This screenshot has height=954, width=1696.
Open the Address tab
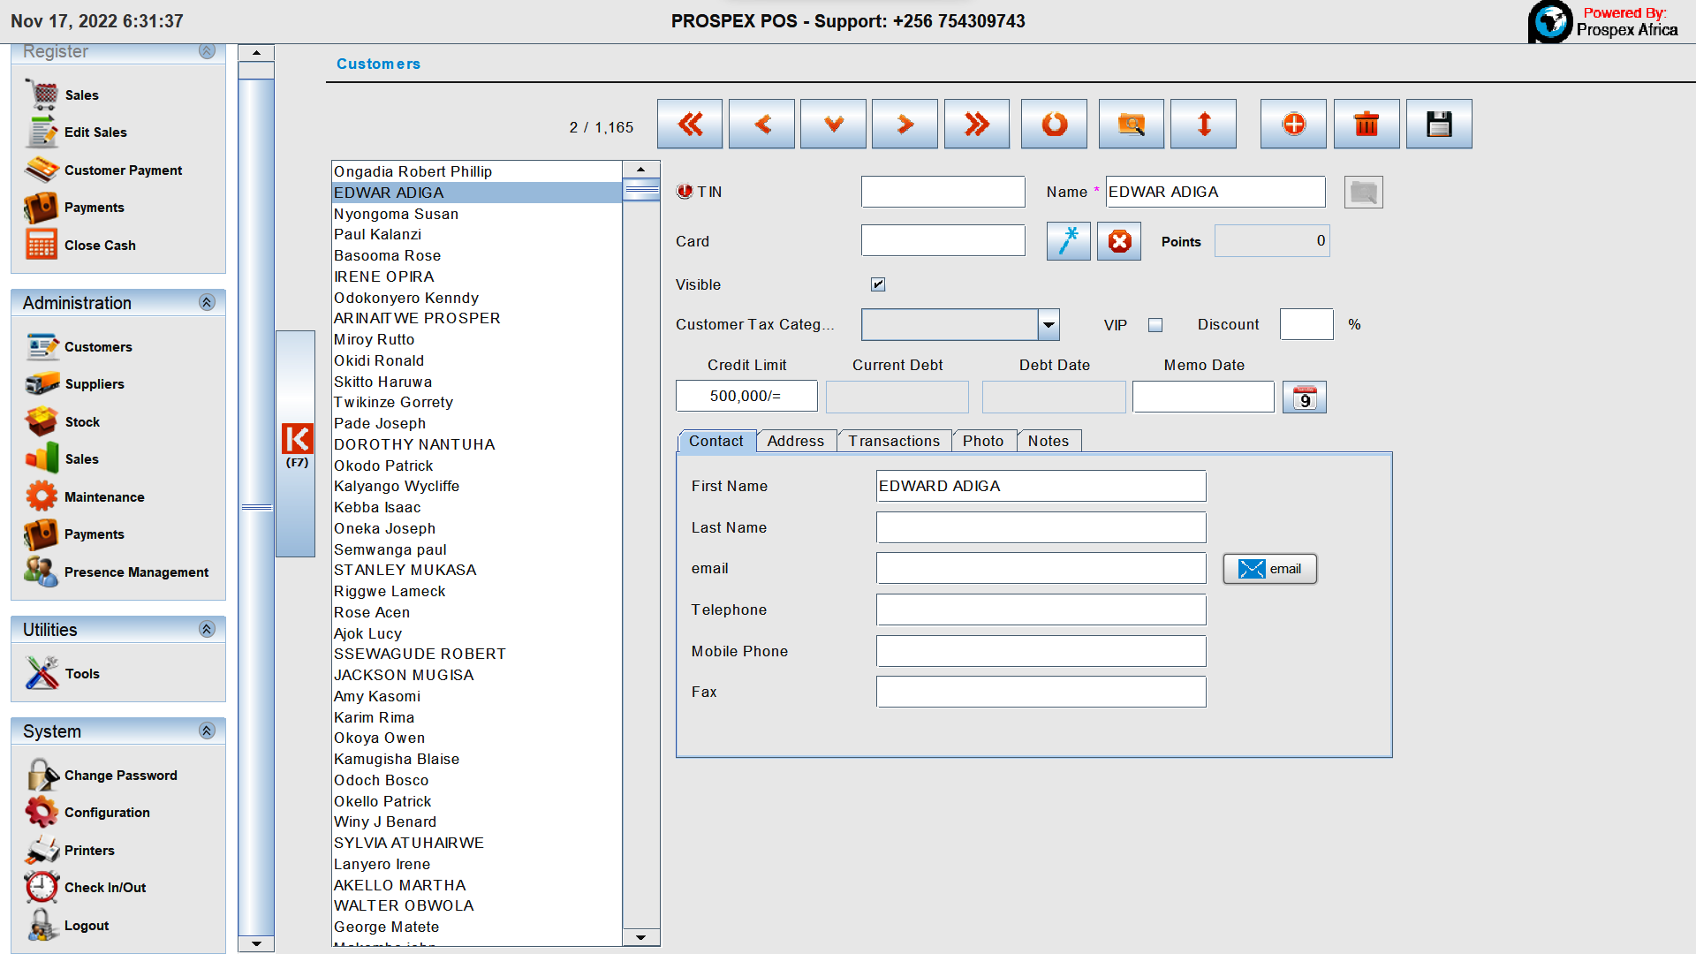(795, 441)
